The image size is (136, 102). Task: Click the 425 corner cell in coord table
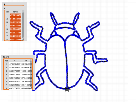click(x=6, y=61)
